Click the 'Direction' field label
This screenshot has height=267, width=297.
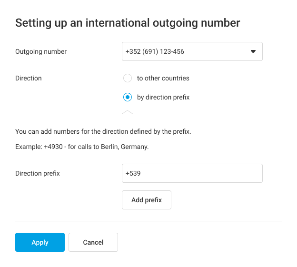tap(29, 78)
